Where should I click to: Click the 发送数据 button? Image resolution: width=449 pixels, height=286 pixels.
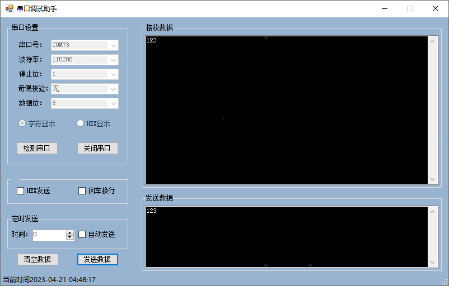pos(97,259)
